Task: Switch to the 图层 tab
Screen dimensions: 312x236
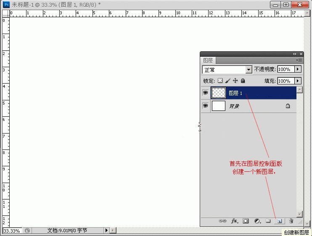Action: (208, 60)
